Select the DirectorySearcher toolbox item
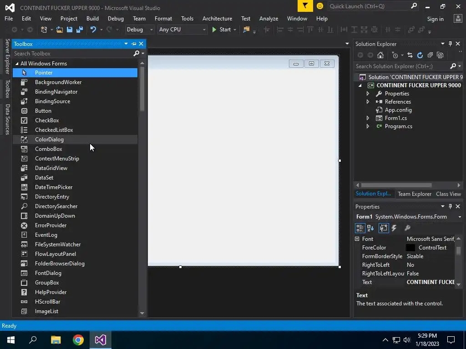Viewport: 466px width, 349px height. point(75,206)
